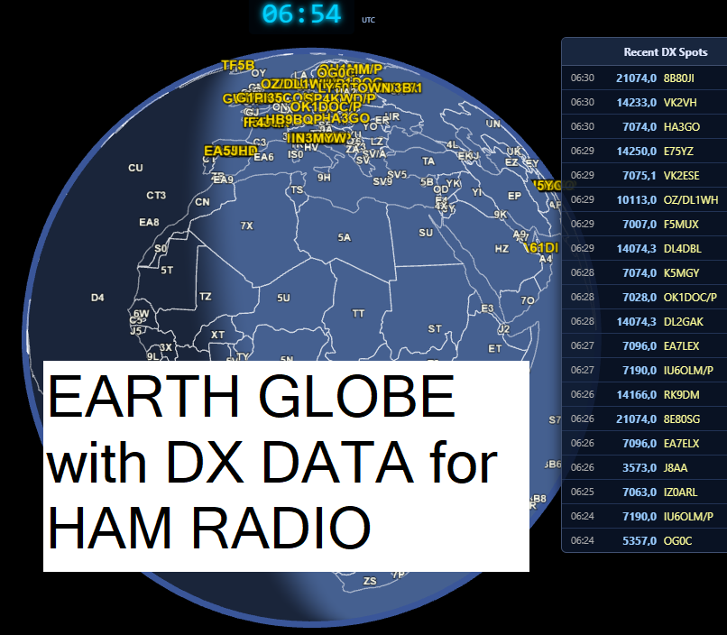Viewport: 727px width, 635px height.
Task: Click the DL2GAK row in the DX list
Action: click(644, 320)
